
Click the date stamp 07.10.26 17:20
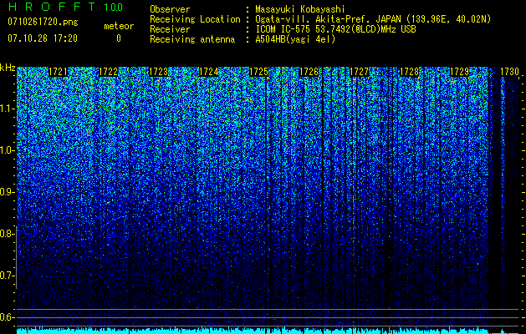pos(43,38)
